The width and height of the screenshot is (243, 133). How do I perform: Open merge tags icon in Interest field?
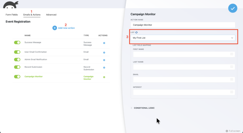pos(232,92)
